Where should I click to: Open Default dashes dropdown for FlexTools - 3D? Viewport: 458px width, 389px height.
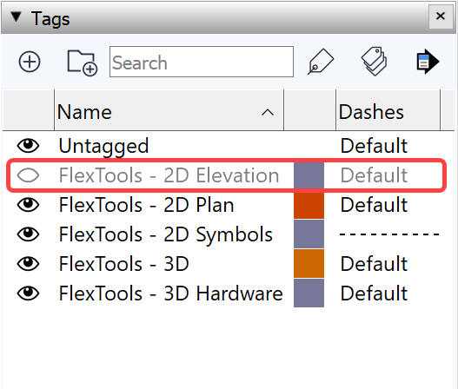point(374,263)
